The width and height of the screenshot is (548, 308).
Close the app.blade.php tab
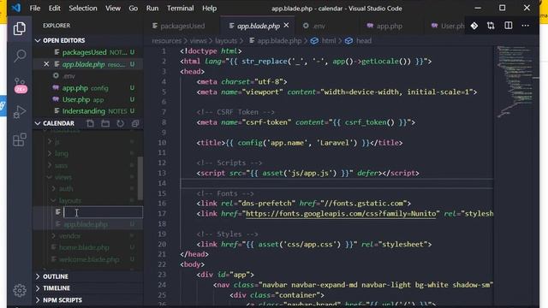[x=286, y=26]
